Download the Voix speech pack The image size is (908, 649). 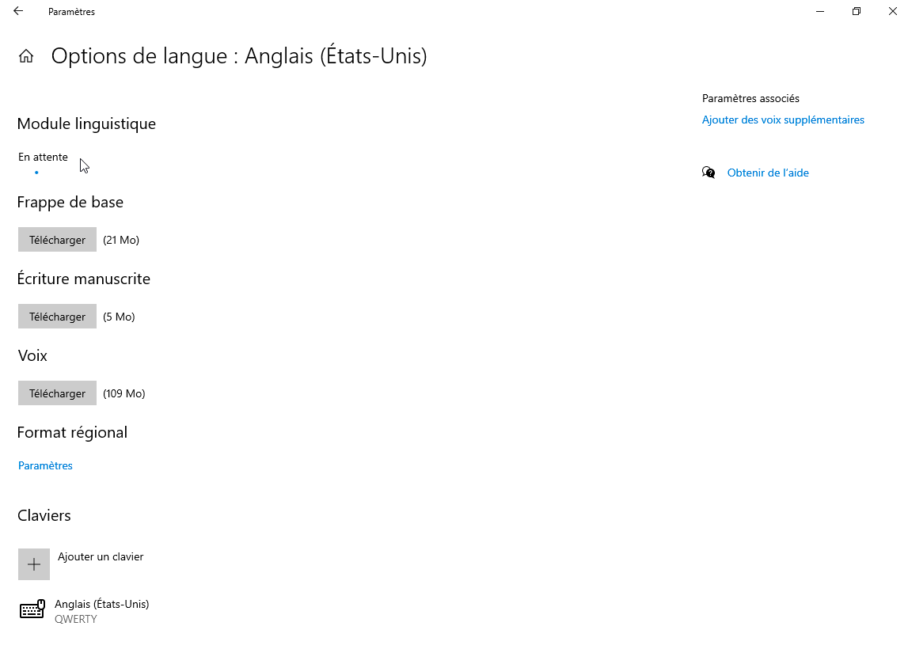click(57, 393)
